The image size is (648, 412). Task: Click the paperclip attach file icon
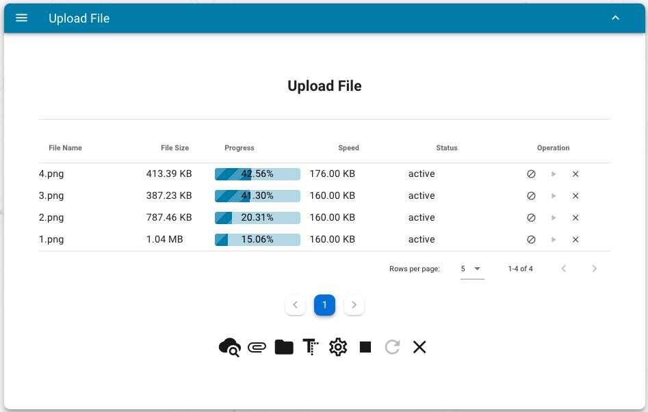pos(257,347)
